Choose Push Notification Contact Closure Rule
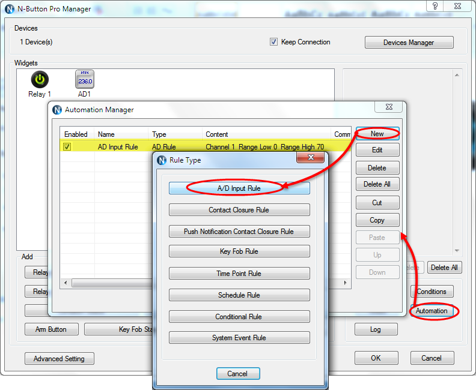Screen dimensions: 476x390 click(x=239, y=232)
